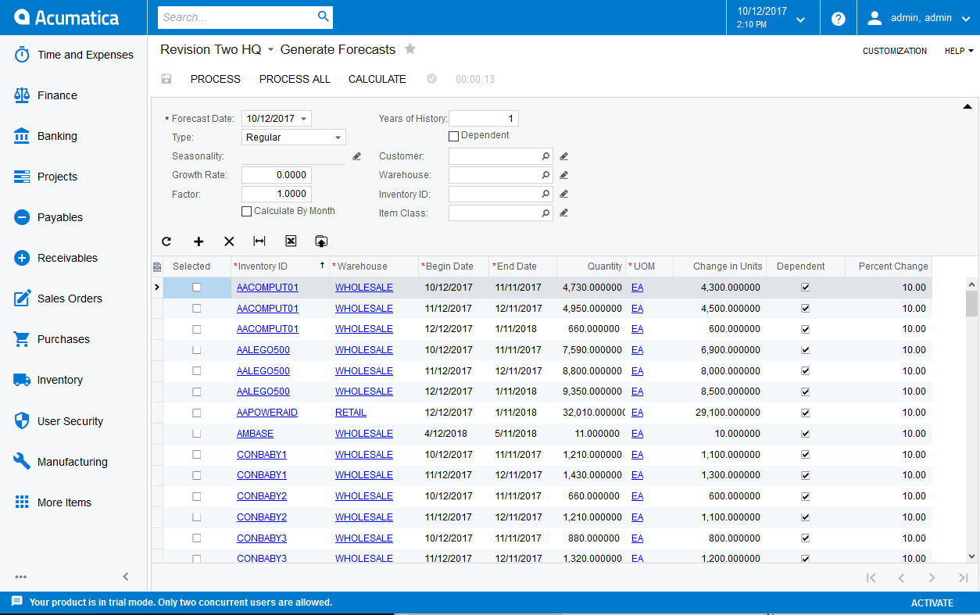Image resolution: width=980 pixels, height=615 pixels.
Task: Enable the Dependent checkbox in the form
Action: [454, 136]
